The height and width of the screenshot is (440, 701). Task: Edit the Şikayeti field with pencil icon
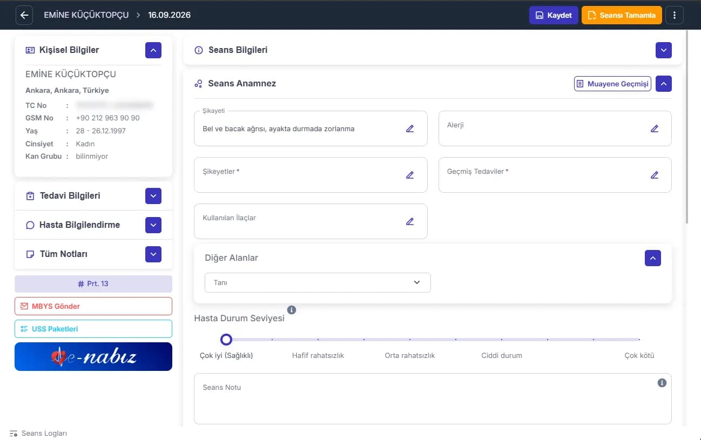pyautogui.click(x=410, y=128)
